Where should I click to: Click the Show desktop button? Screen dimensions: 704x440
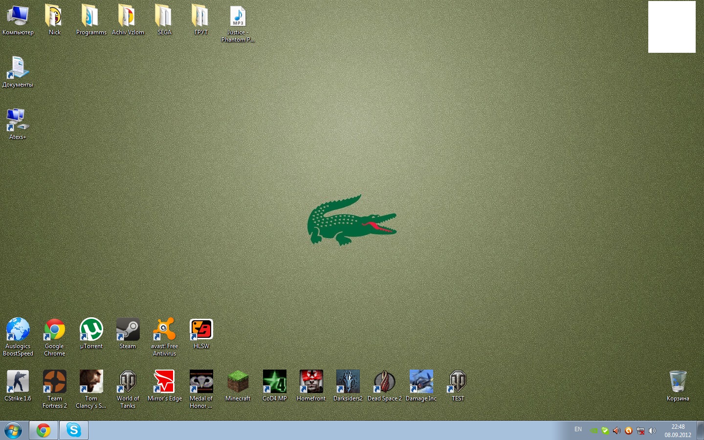[700, 431]
